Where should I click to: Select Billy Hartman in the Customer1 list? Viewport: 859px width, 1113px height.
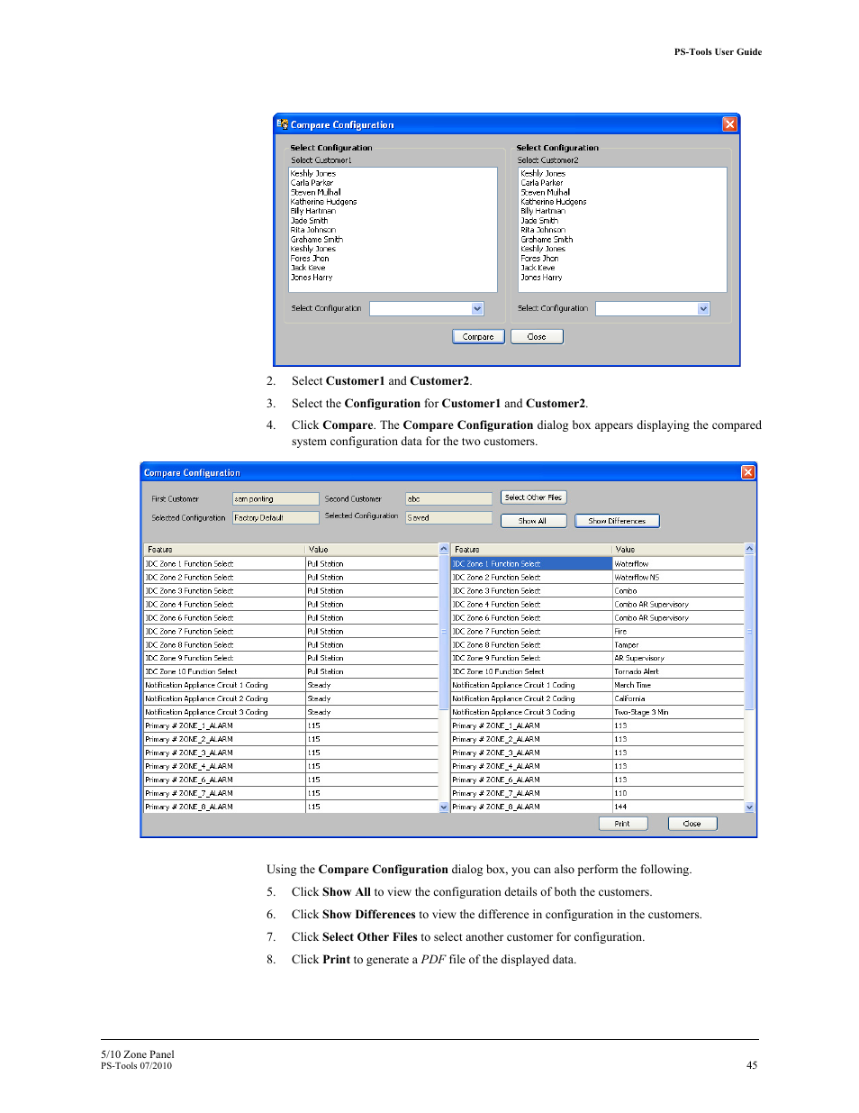coord(312,211)
